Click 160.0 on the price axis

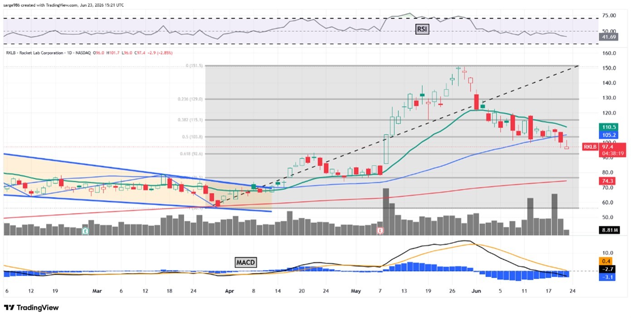609,53
